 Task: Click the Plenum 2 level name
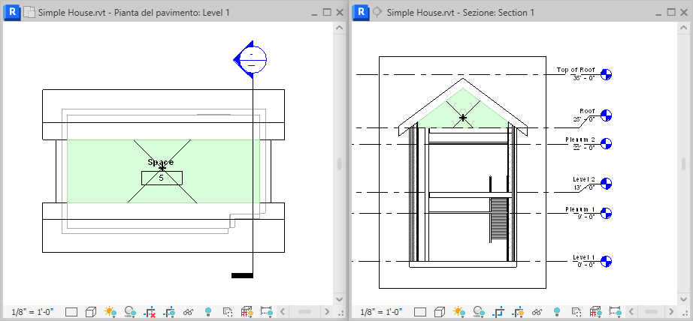click(x=580, y=139)
